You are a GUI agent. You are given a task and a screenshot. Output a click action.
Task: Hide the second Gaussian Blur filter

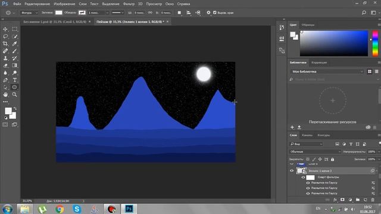[x=308, y=188]
